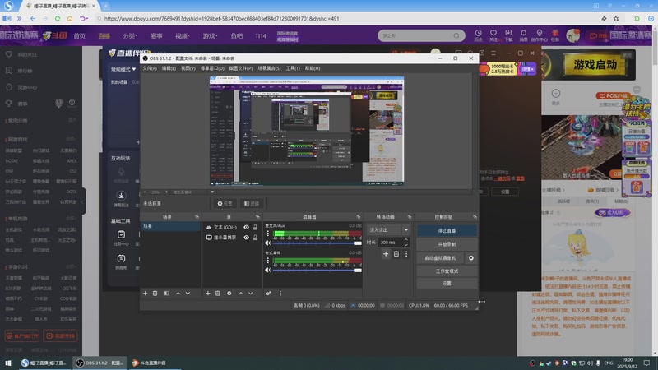Toggle visibility of 文本 (GDI+) source

coord(246,227)
